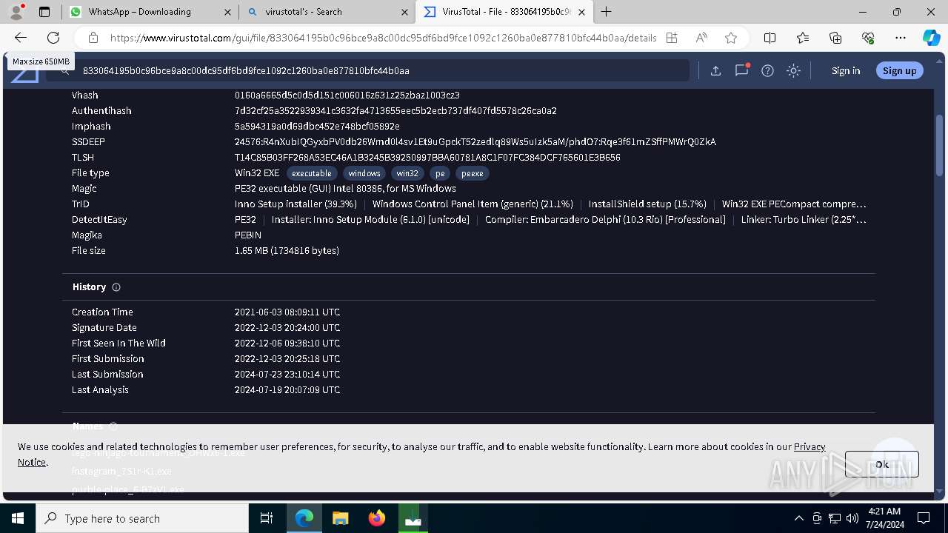Open File Explorer from taskbar
Image resolution: width=948 pixels, height=533 pixels.
340,518
